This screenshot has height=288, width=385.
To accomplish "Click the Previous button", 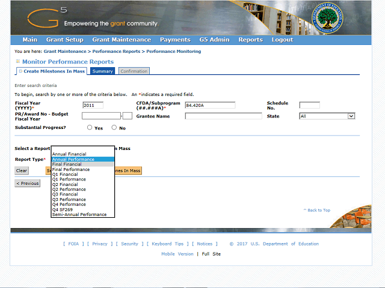I will pyautogui.click(x=28, y=184).
